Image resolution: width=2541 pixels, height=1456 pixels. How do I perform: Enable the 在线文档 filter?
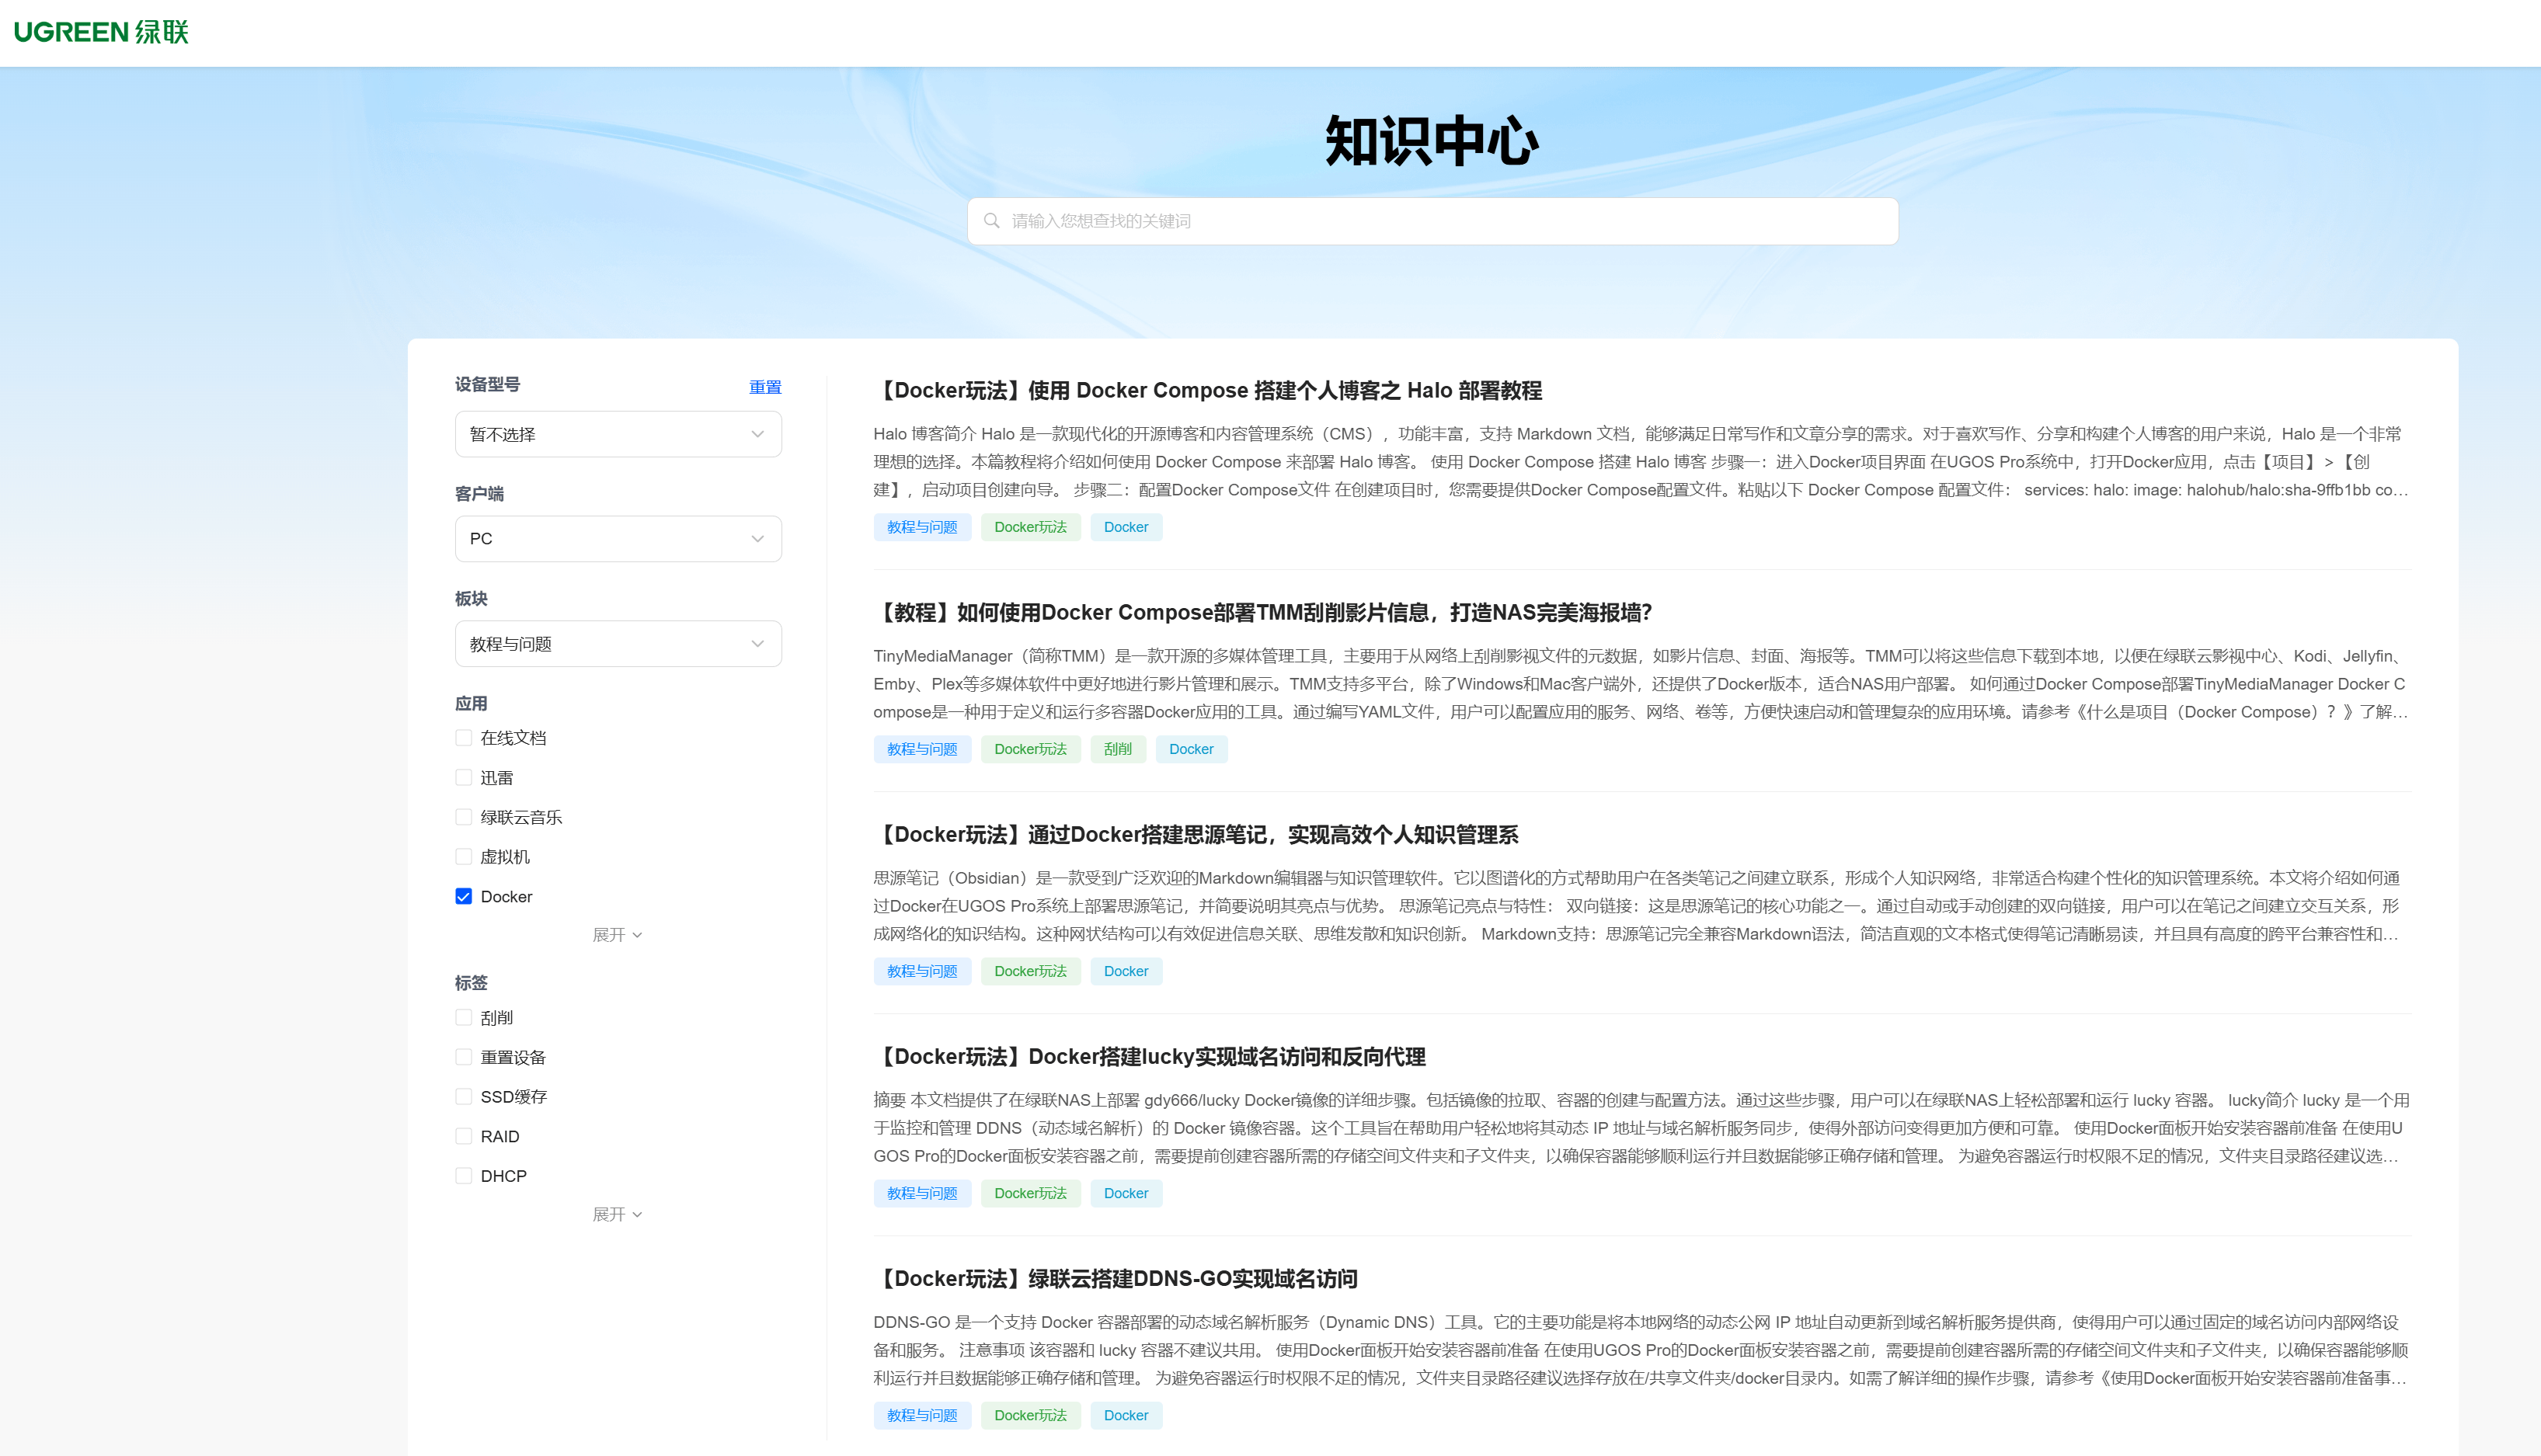tap(465, 737)
